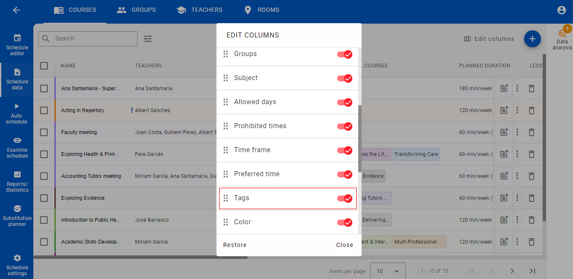Open Reports/Statistics in sidebar
Screen dimensions: 573x279
pyautogui.click(x=17, y=182)
